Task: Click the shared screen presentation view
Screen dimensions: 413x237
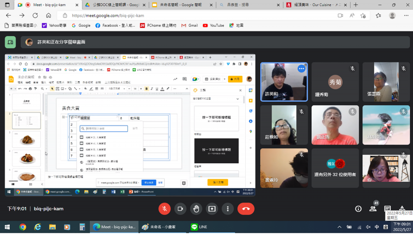Action: coord(130,125)
